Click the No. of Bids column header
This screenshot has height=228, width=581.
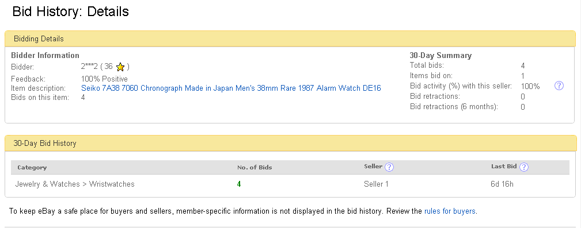pos(255,167)
